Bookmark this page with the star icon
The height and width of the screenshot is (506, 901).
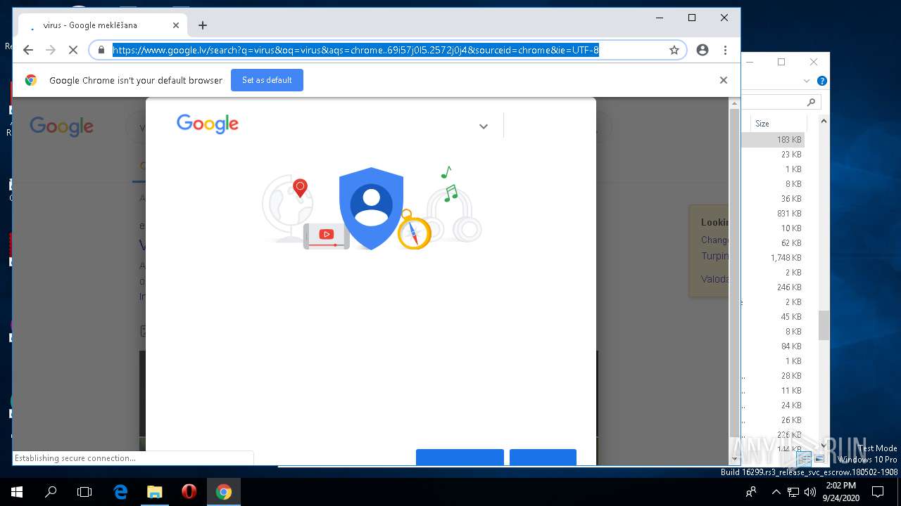coord(674,50)
